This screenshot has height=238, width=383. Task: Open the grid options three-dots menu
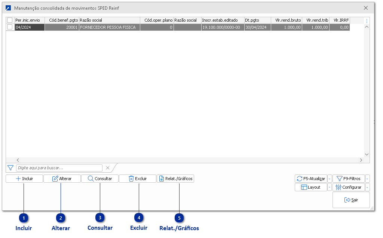[x=367, y=21]
